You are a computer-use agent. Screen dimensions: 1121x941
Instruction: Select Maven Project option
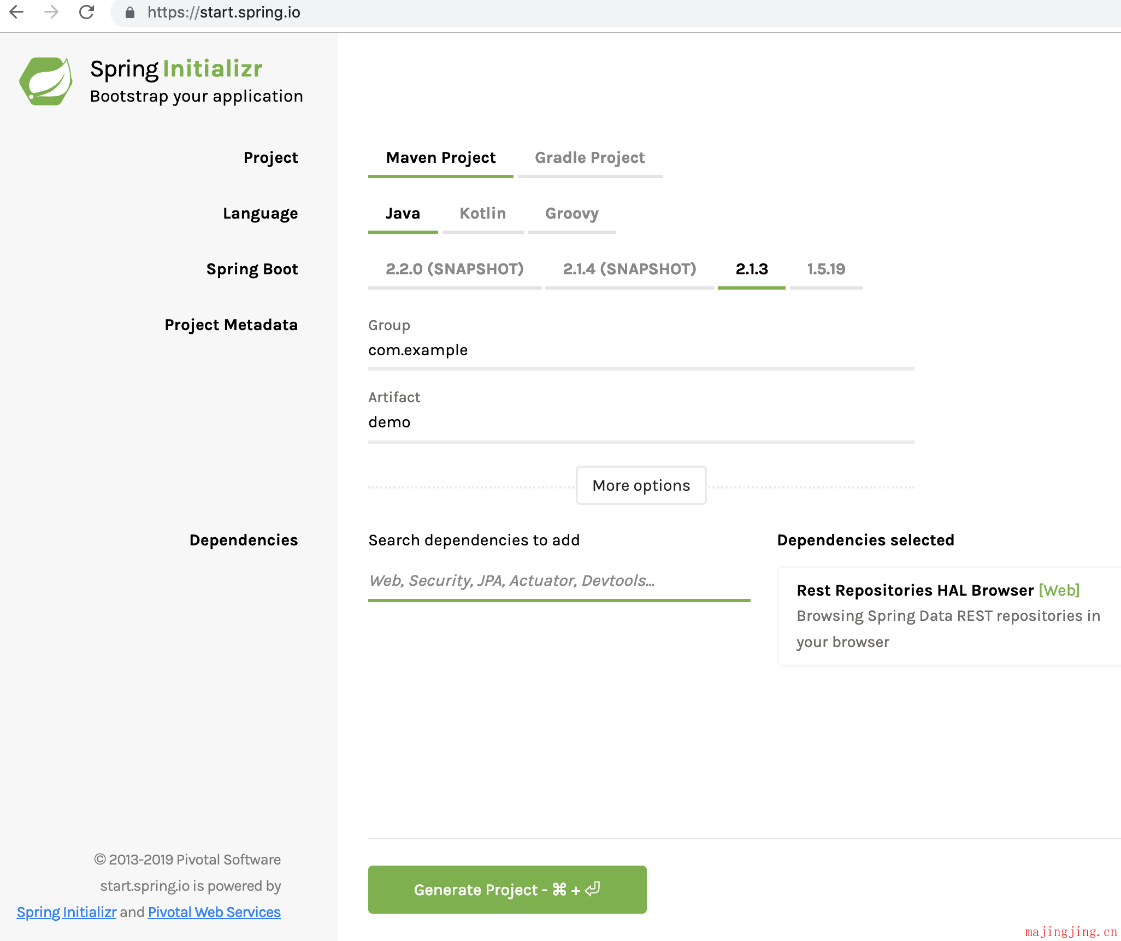[441, 158]
